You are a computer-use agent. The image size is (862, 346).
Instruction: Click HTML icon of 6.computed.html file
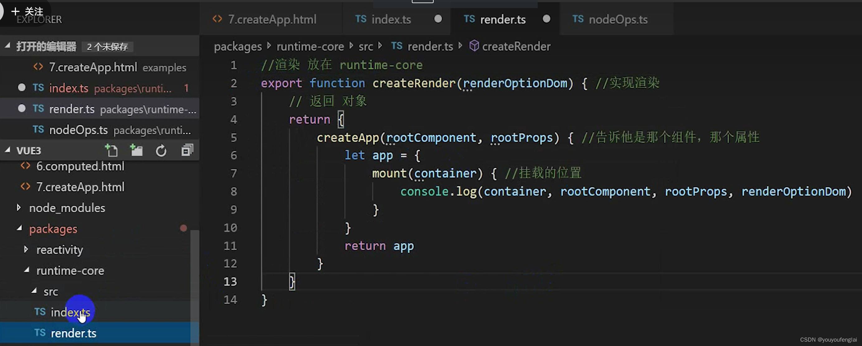click(x=26, y=166)
